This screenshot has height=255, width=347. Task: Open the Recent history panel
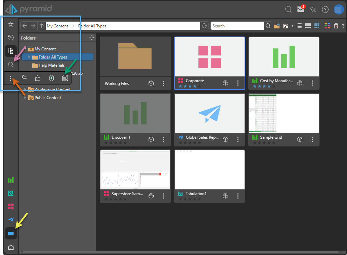[x=11, y=38]
